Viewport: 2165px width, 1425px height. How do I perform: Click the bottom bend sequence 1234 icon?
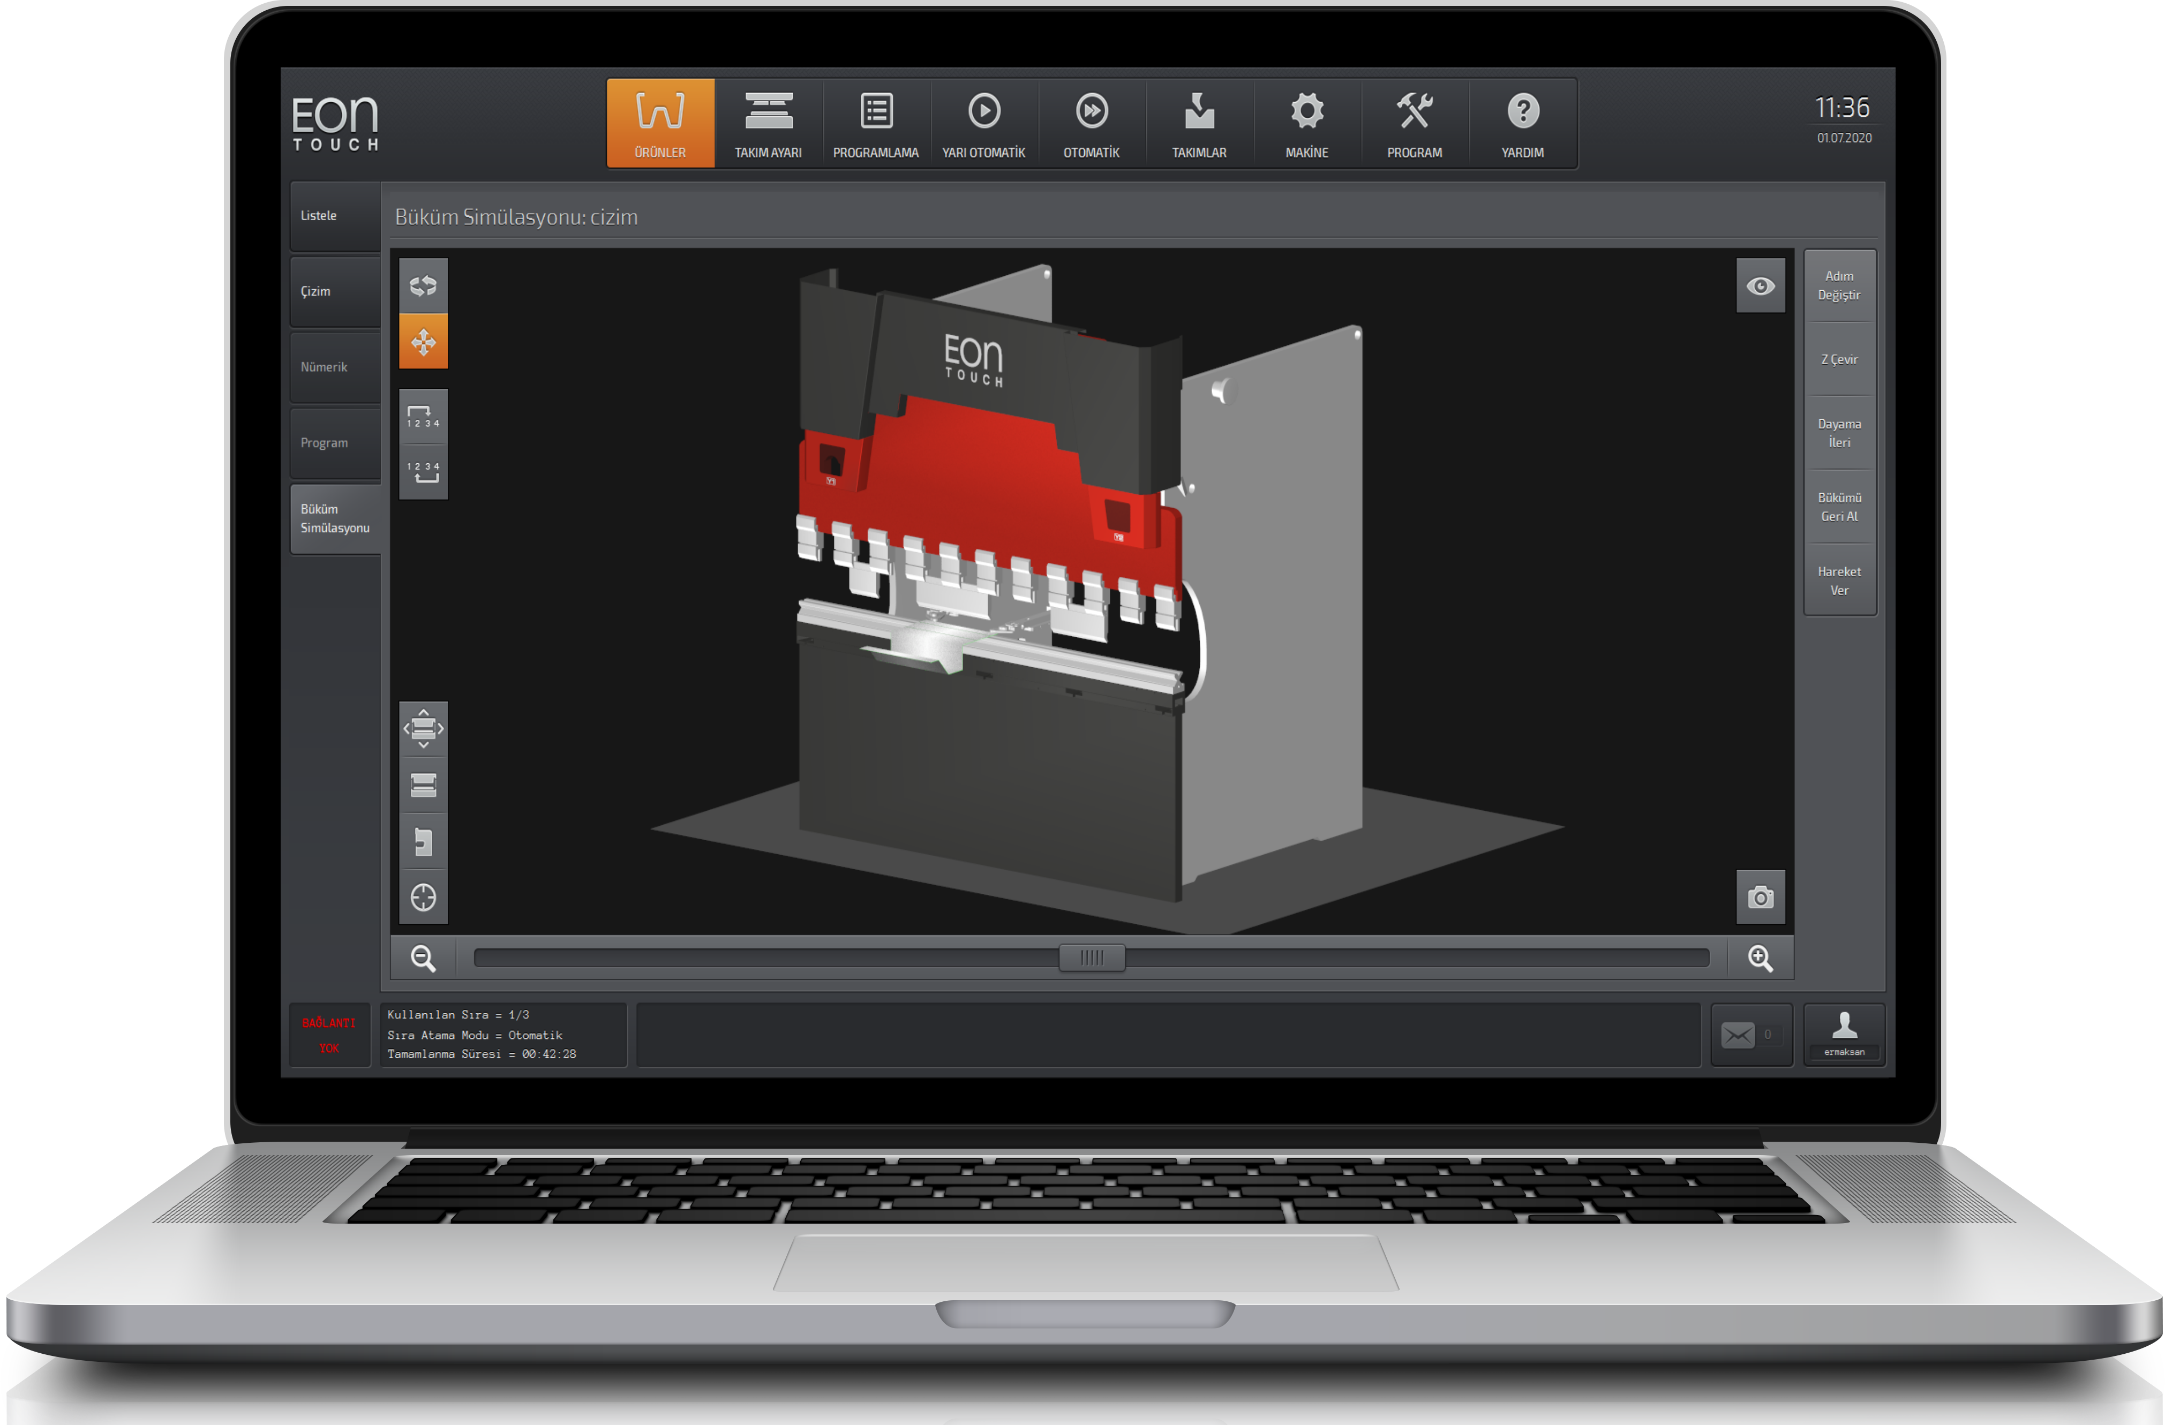[424, 472]
